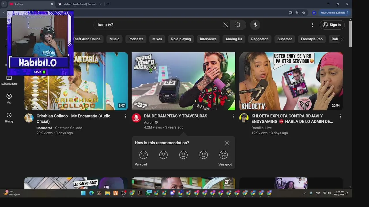Click the SE SALVÓ ESE video thumbnail

[76, 183]
